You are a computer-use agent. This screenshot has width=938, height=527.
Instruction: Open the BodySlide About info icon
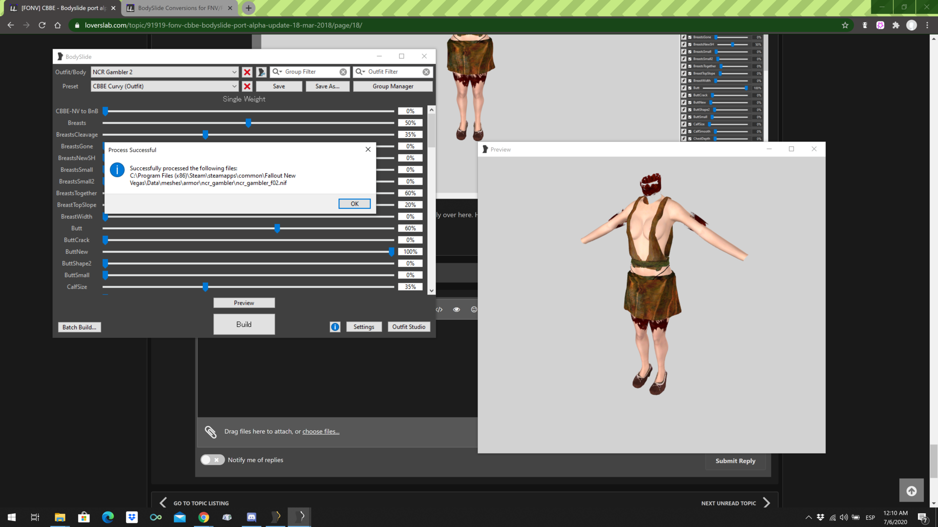(x=335, y=327)
